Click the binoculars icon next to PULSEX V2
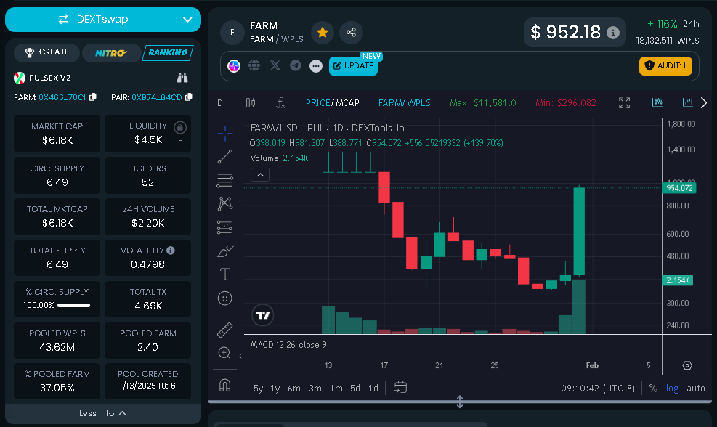Viewport: 717px width, 427px height. 182,78
